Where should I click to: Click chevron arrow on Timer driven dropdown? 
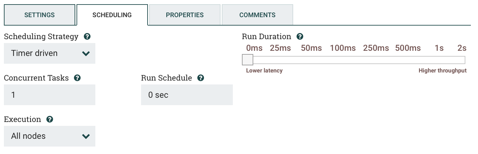pyautogui.click(x=86, y=54)
